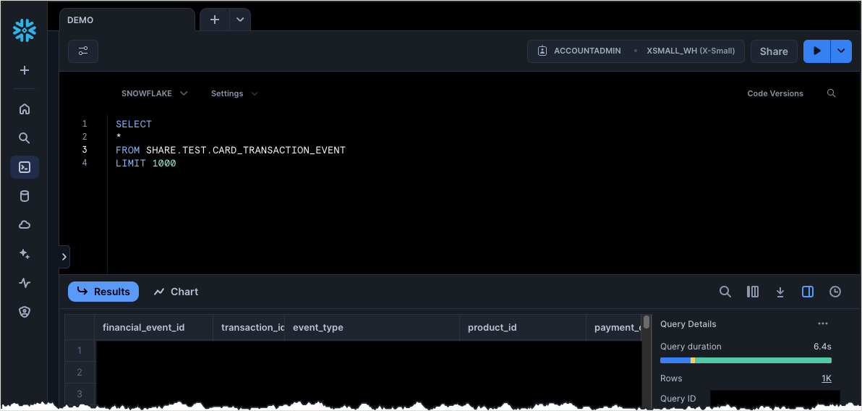Click the Share button
This screenshot has height=411, width=862.
[x=774, y=51]
